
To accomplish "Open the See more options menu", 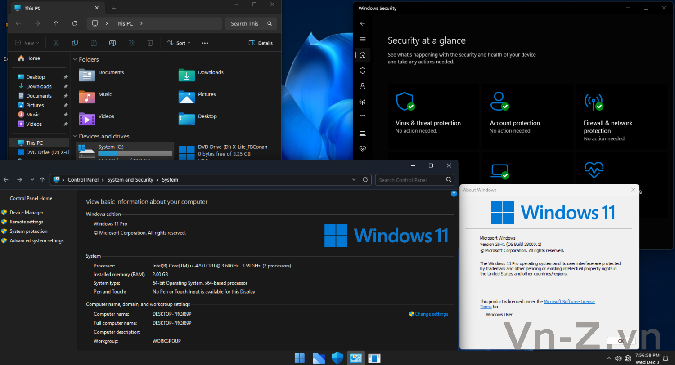I will (x=205, y=43).
